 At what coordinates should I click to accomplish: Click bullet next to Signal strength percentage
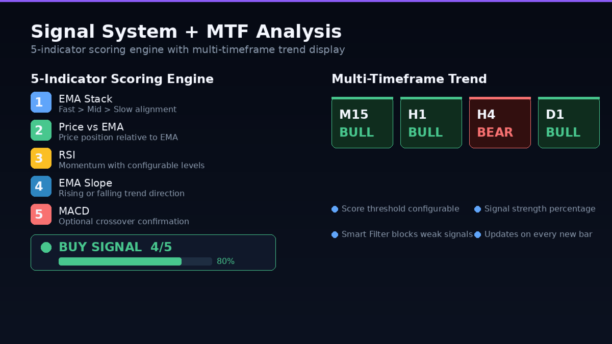click(x=477, y=209)
